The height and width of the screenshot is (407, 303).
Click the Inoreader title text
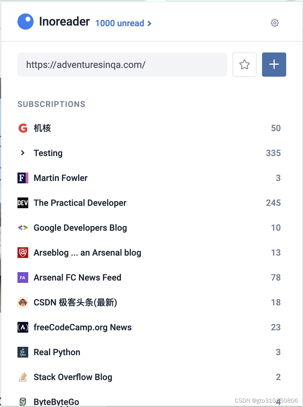[x=64, y=22]
